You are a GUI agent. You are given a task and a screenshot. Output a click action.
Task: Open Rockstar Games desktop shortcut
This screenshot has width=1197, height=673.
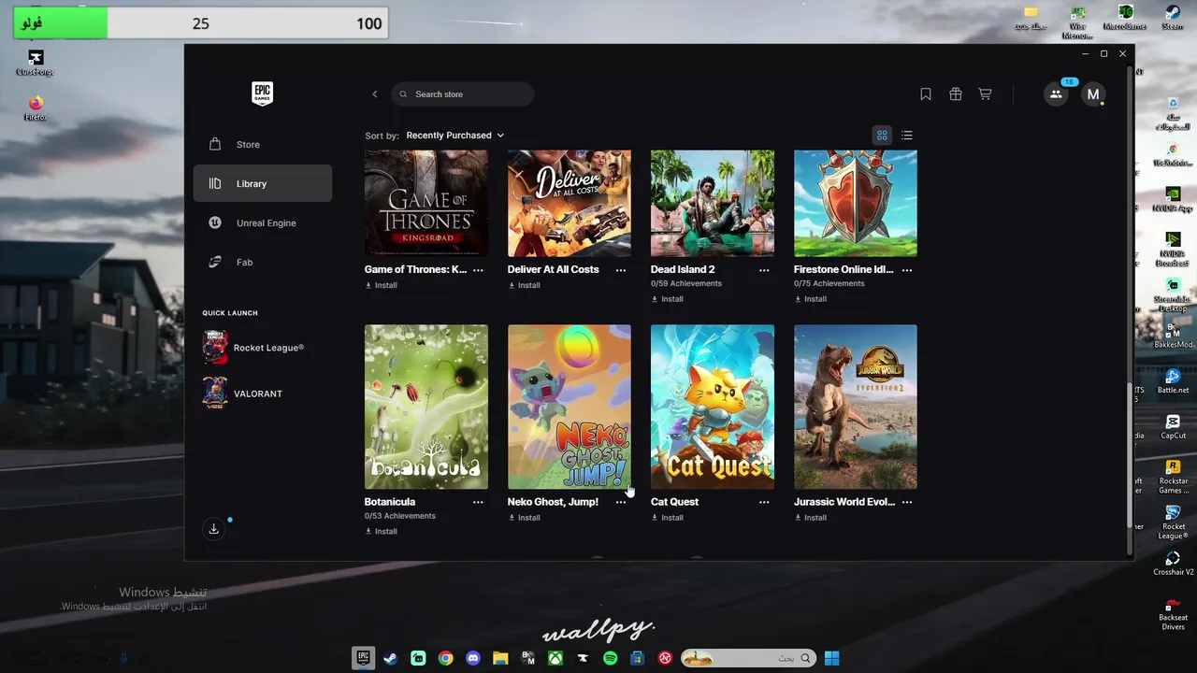(x=1173, y=477)
